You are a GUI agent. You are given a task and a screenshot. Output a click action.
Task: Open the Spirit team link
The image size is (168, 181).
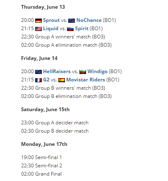pyautogui.click(x=82, y=29)
